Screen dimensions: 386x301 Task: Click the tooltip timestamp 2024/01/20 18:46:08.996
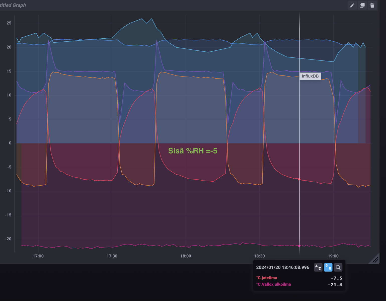pos(283,267)
